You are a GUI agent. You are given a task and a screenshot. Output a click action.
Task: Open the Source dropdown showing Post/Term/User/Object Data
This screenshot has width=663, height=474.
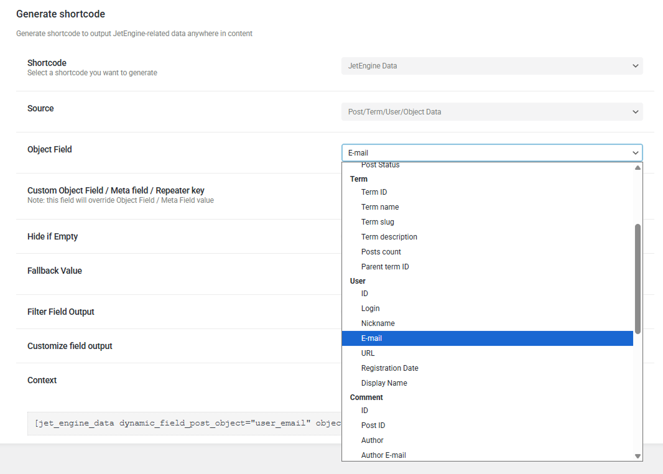492,111
